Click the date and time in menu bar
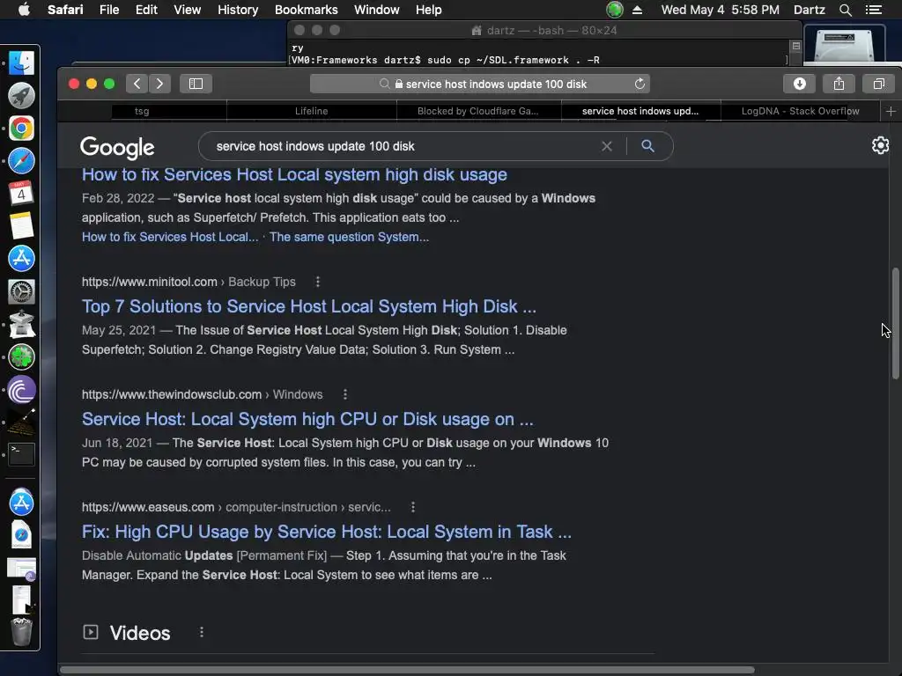 [721, 10]
